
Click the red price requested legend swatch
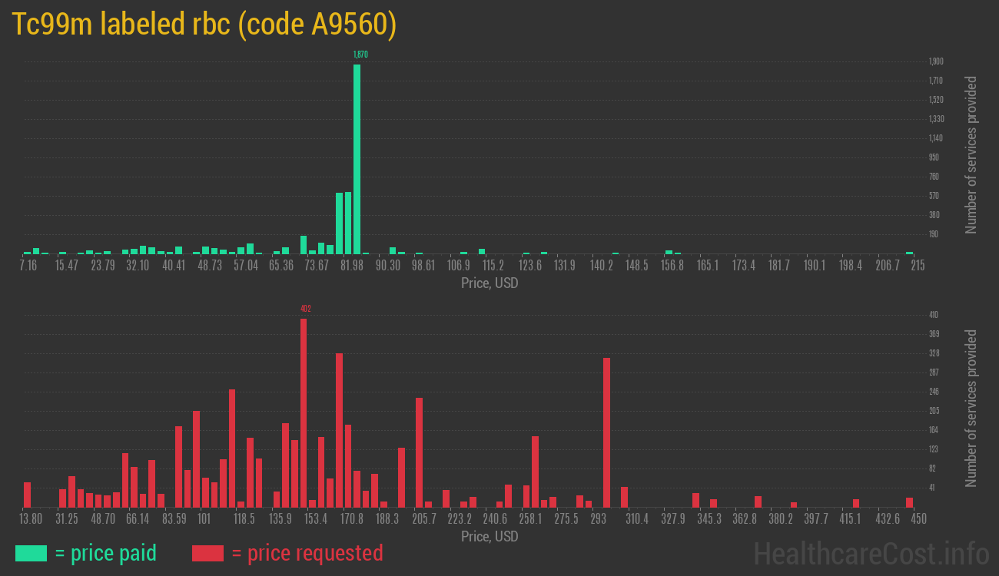[207, 553]
